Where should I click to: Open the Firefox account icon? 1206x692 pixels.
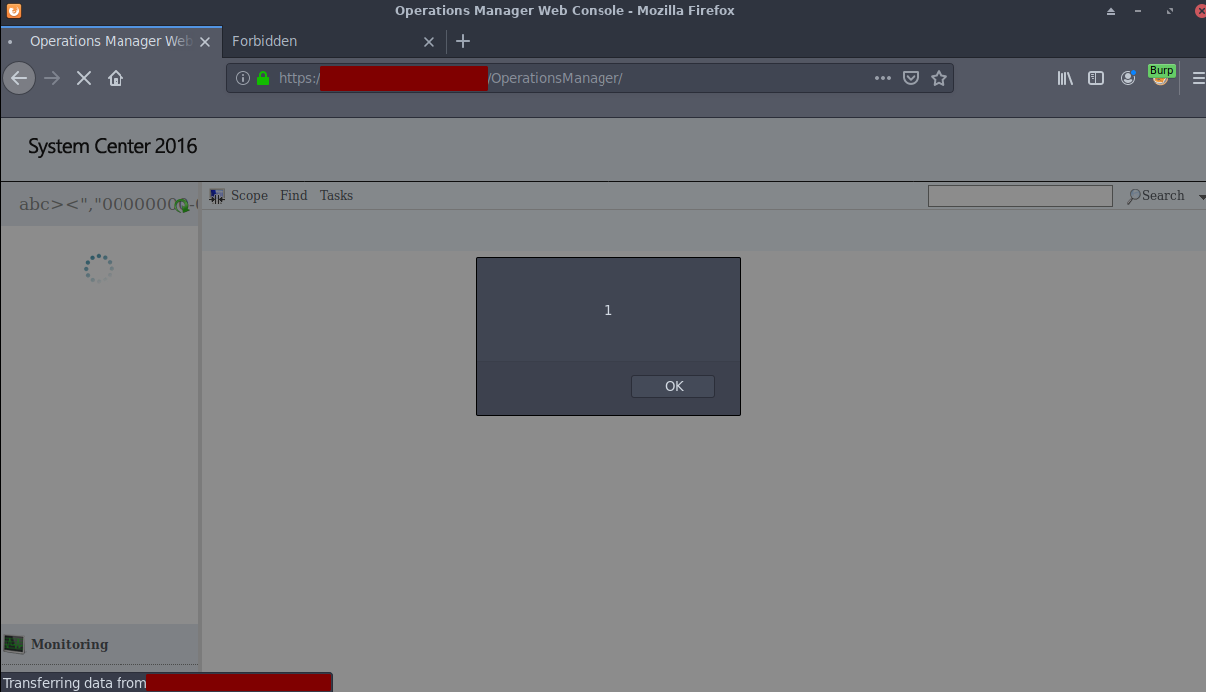point(1128,78)
